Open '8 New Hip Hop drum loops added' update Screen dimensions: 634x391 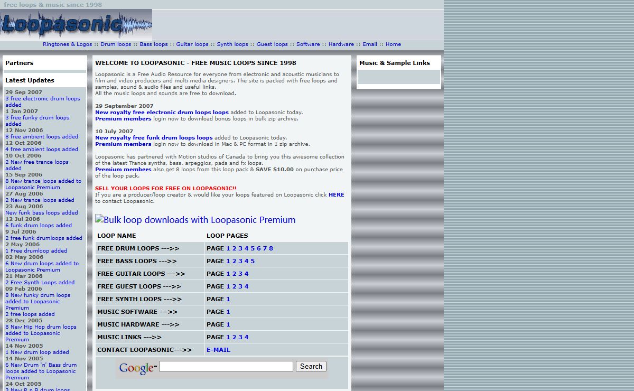tap(41, 333)
